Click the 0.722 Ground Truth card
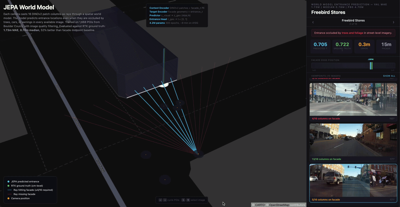The image size is (400, 207). [x=342, y=46]
